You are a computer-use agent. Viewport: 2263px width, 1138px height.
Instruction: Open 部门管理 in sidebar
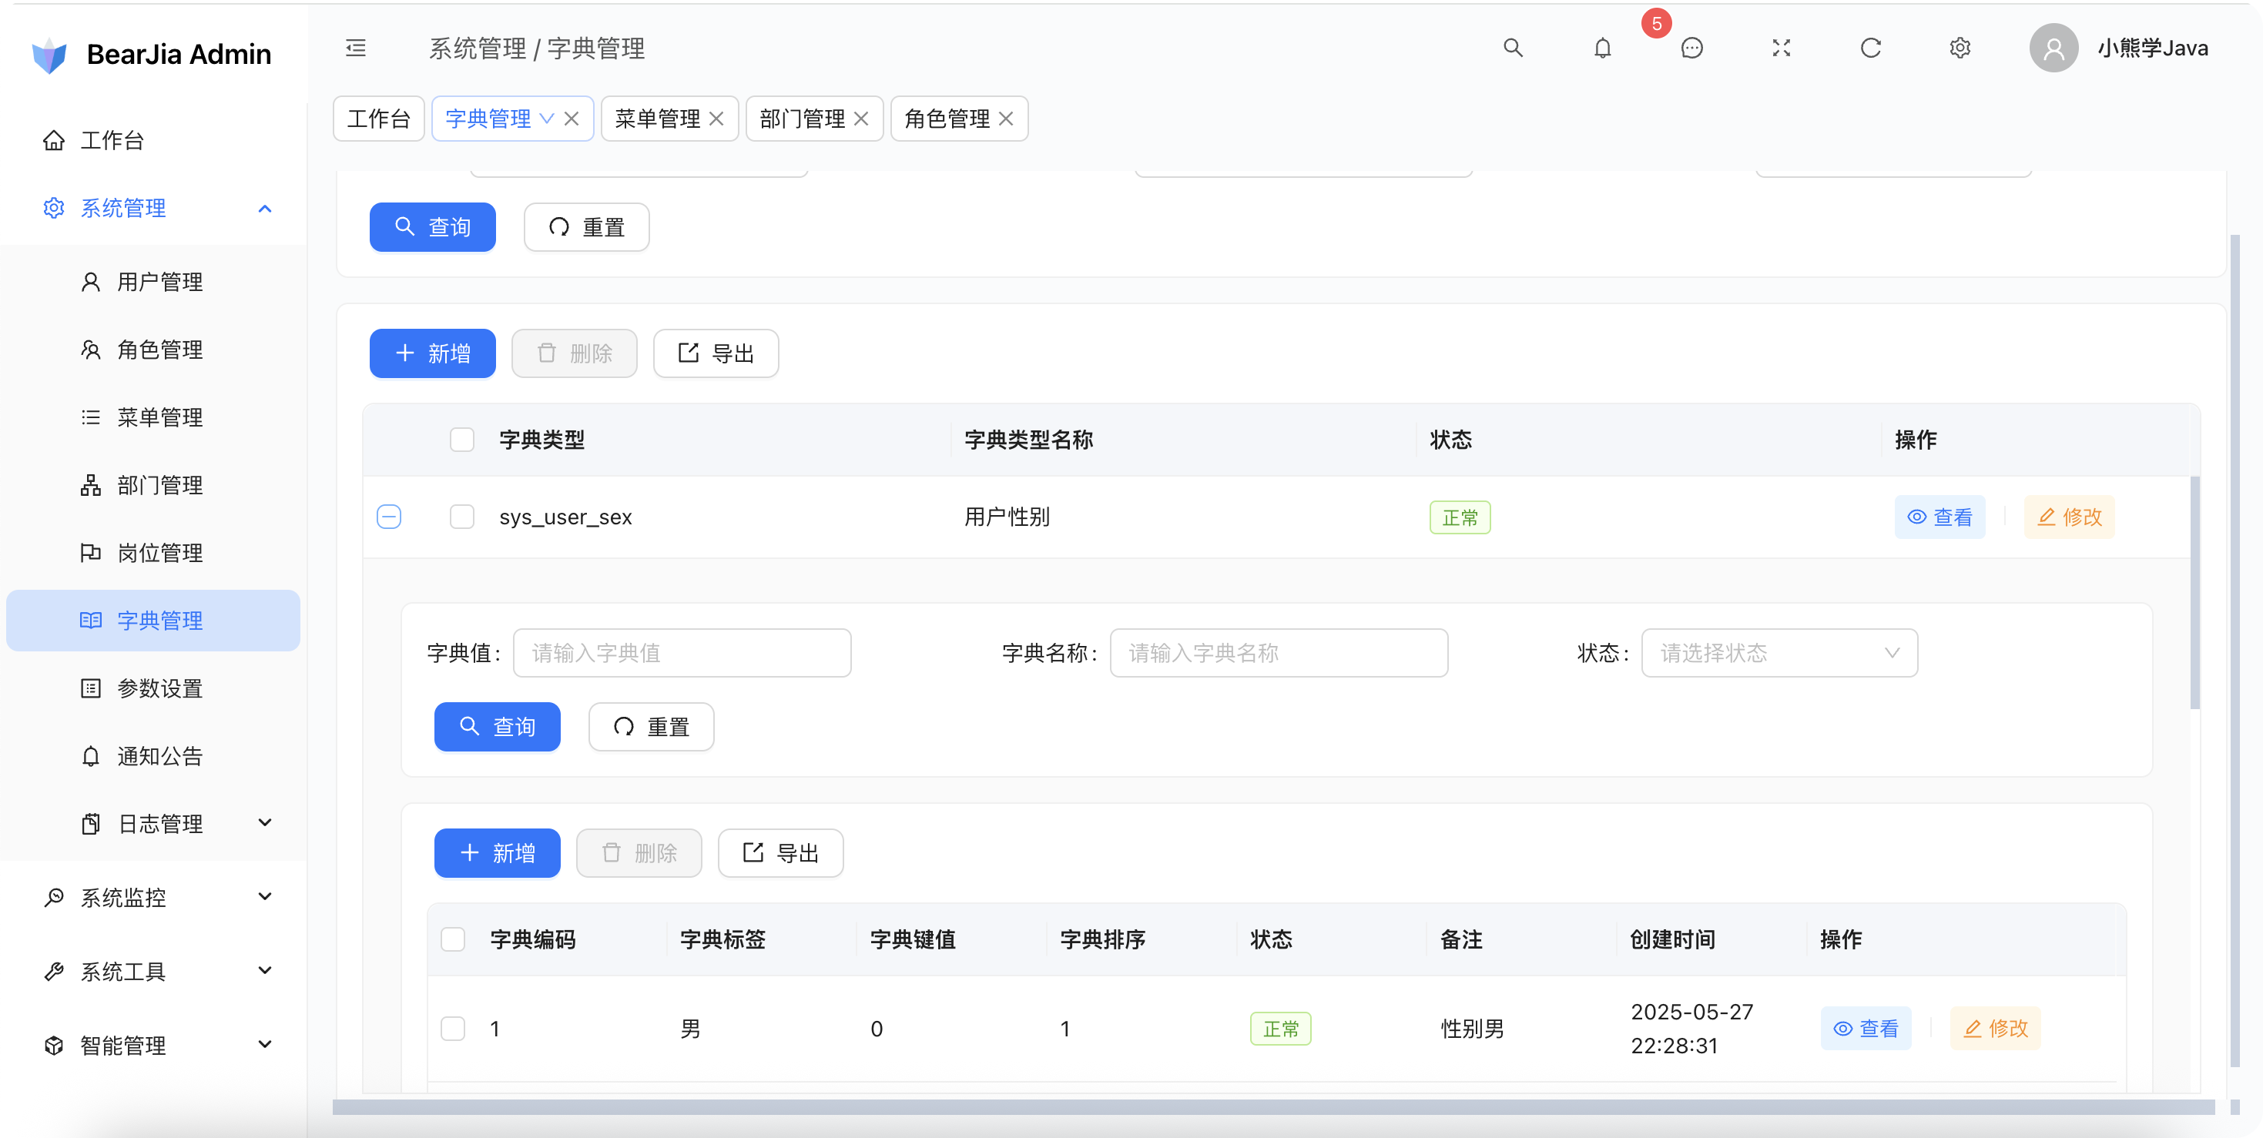coord(154,485)
